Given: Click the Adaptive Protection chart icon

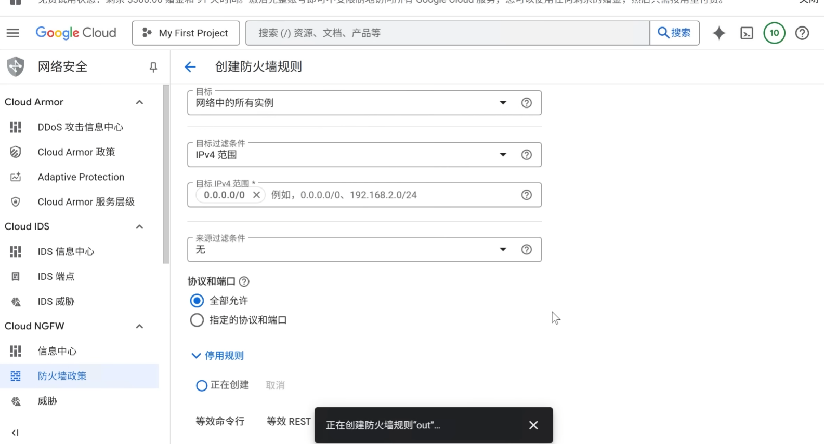Looking at the screenshot, I should click(16, 177).
